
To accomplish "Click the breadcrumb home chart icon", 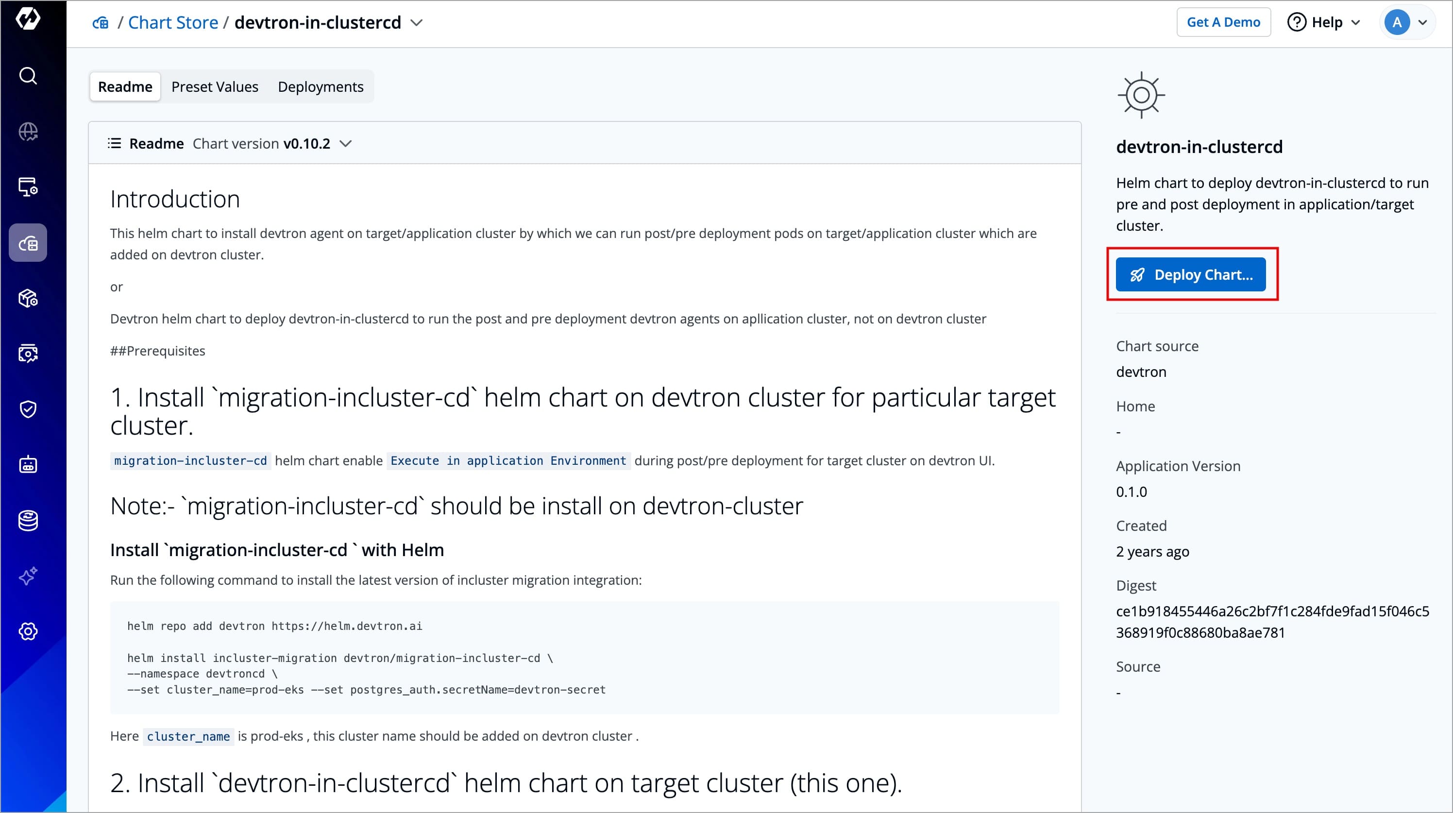I will pyautogui.click(x=101, y=22).
